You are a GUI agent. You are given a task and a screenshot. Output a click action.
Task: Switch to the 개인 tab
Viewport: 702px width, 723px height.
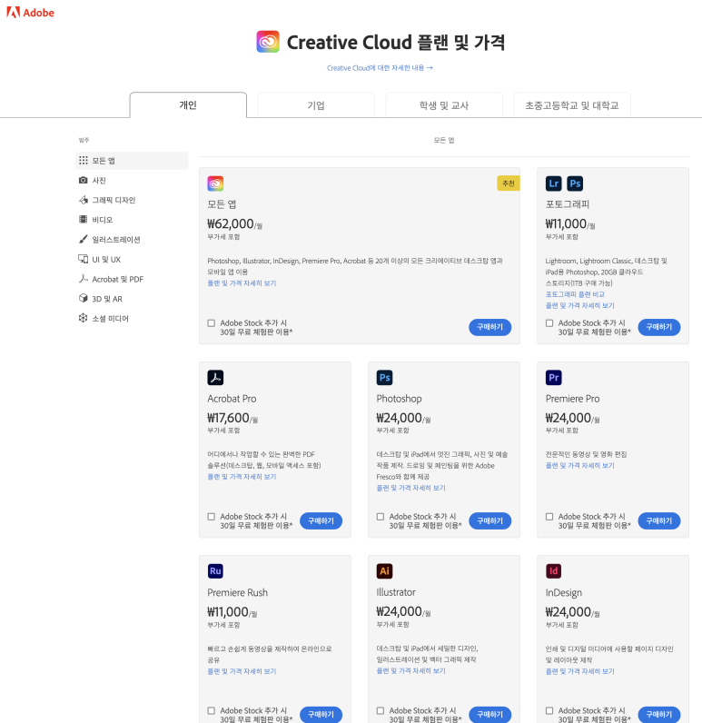tap(188, 105)
